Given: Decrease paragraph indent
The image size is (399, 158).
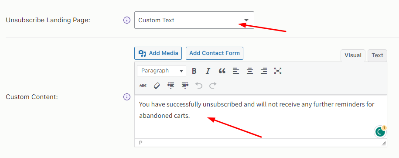Looking at the screenshot, I should [x=171, y=86].
